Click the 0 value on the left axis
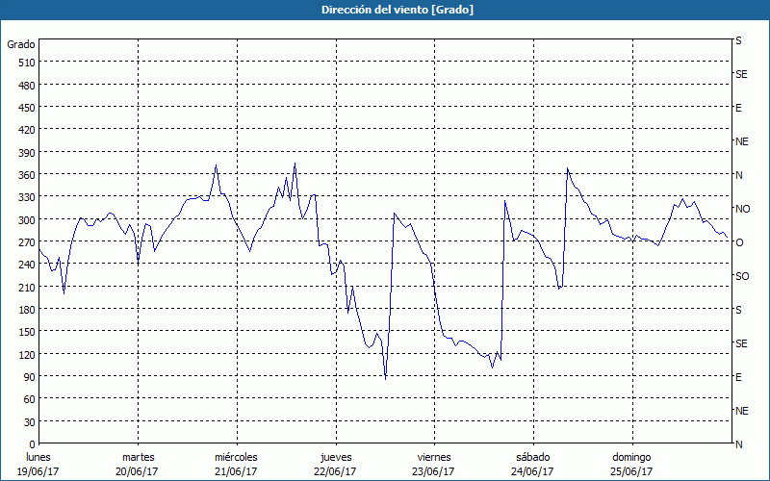This screenshot has height=481, width=770. 29,443
